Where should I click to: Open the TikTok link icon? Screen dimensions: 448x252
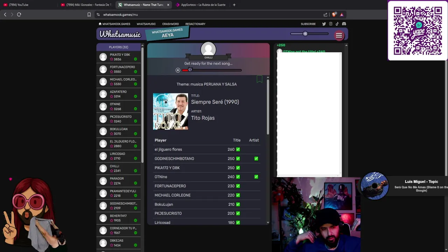(337, 24)
